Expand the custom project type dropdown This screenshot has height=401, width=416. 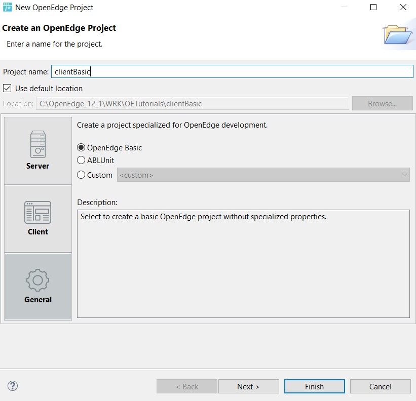[404, 175]
